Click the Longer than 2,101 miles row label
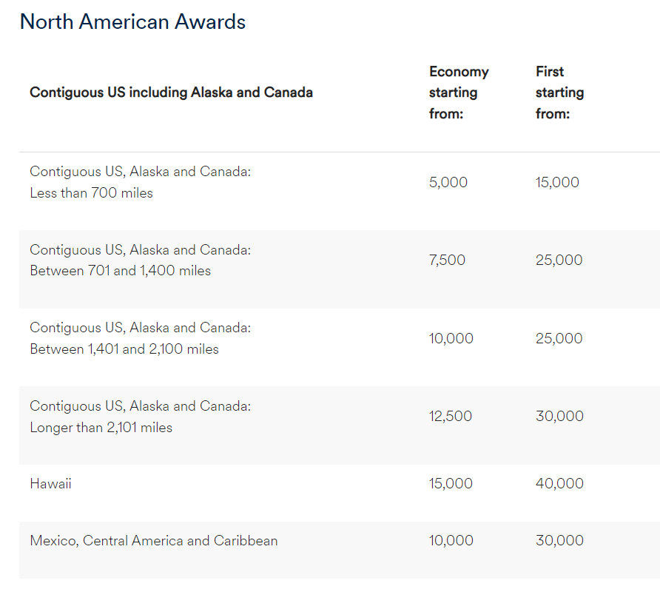The width and height of the screenshot is (660, 589). 141,417
